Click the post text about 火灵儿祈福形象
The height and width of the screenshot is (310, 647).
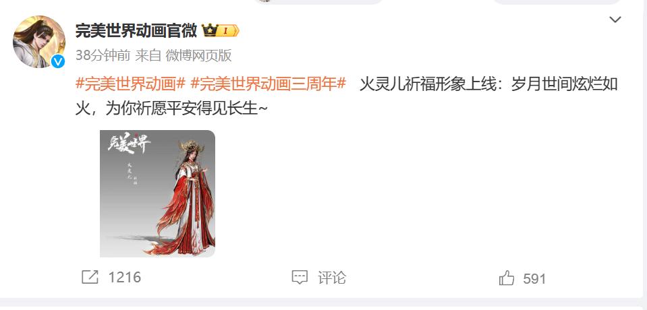347,96
